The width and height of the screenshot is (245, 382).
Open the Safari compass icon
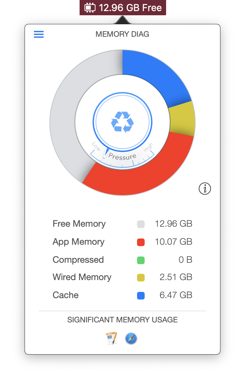click(x=131, y=338)
